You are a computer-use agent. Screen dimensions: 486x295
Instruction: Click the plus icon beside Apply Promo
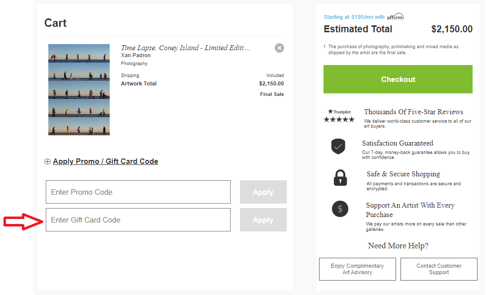tap(47, 162)
